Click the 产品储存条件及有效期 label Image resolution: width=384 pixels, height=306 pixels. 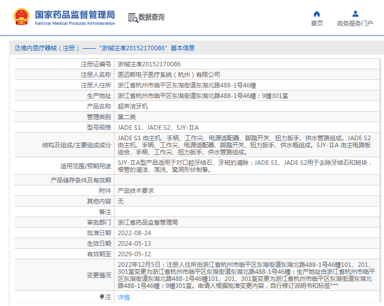[81, 180]
